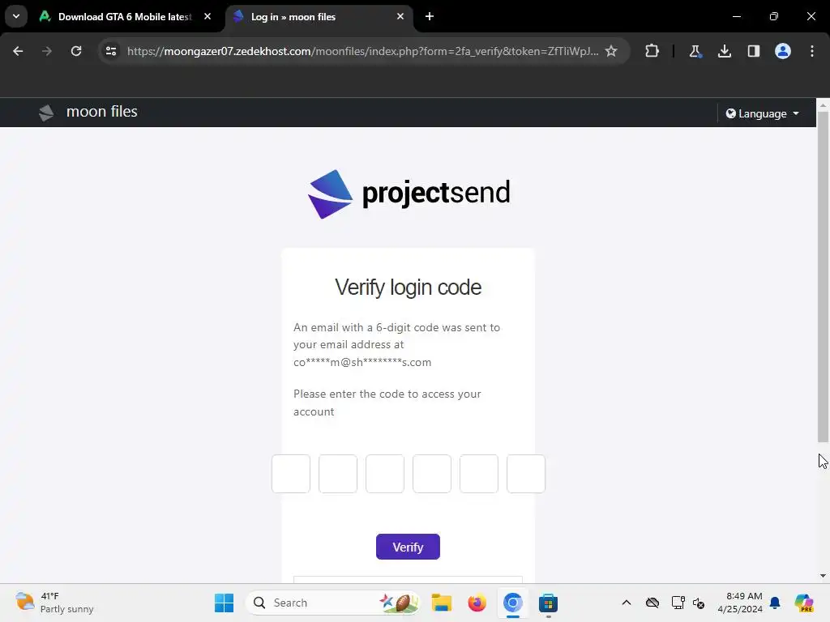Toggle the browser side panel
The image size is (830, 622).
(x=753, y=51)
